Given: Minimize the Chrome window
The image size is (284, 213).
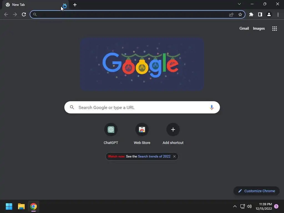Looking at the screenshot, I should point(252,4).
